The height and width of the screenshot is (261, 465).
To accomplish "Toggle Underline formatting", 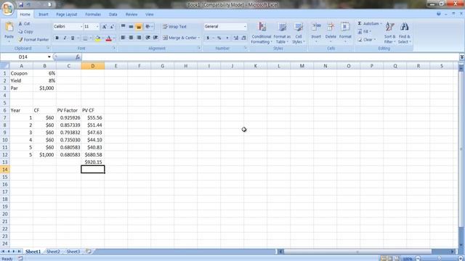I will coord(73,38).
